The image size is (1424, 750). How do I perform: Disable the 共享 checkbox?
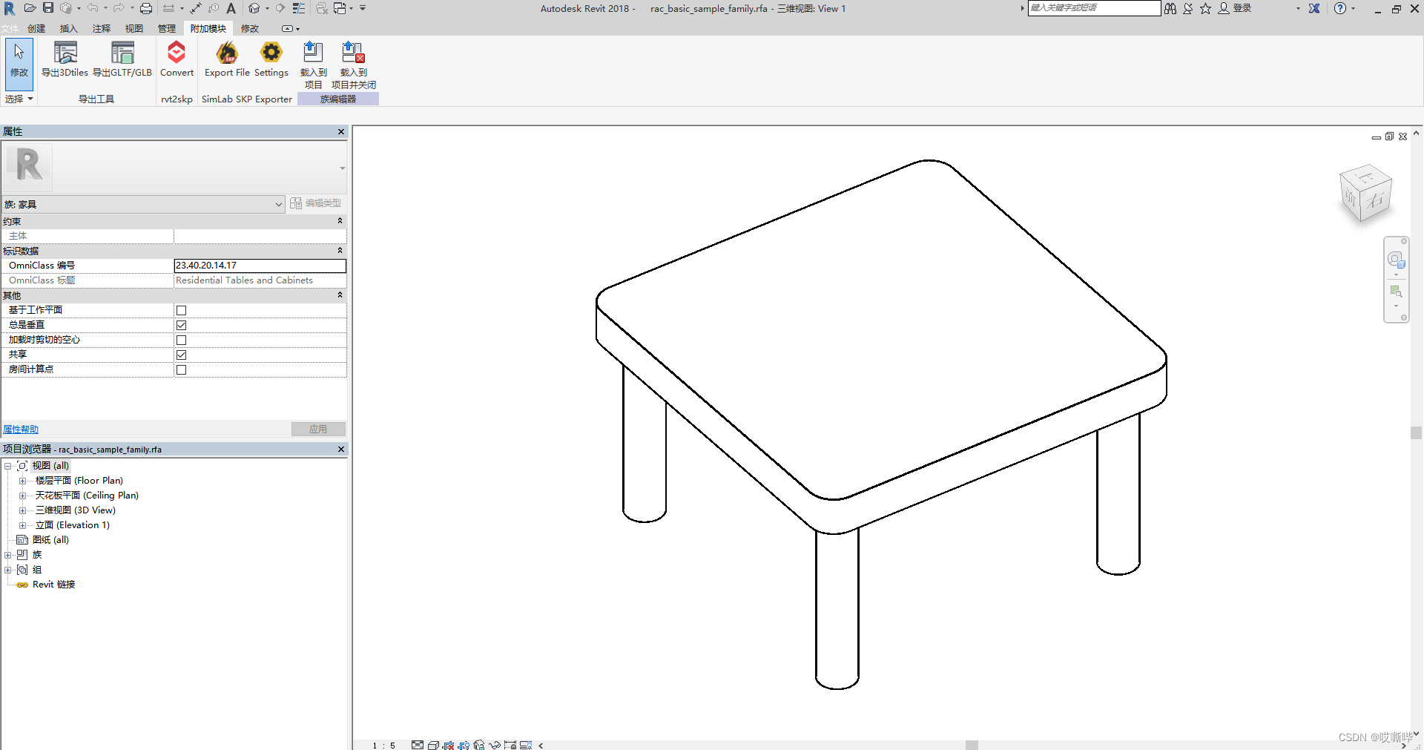pyautogui.click(x=181, y=355)
